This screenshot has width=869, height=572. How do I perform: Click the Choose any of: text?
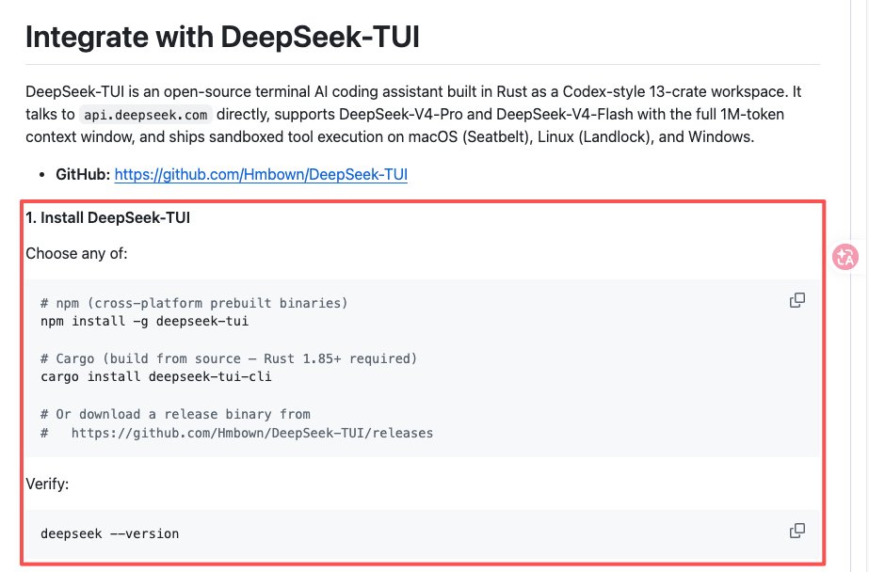point(76,254)
